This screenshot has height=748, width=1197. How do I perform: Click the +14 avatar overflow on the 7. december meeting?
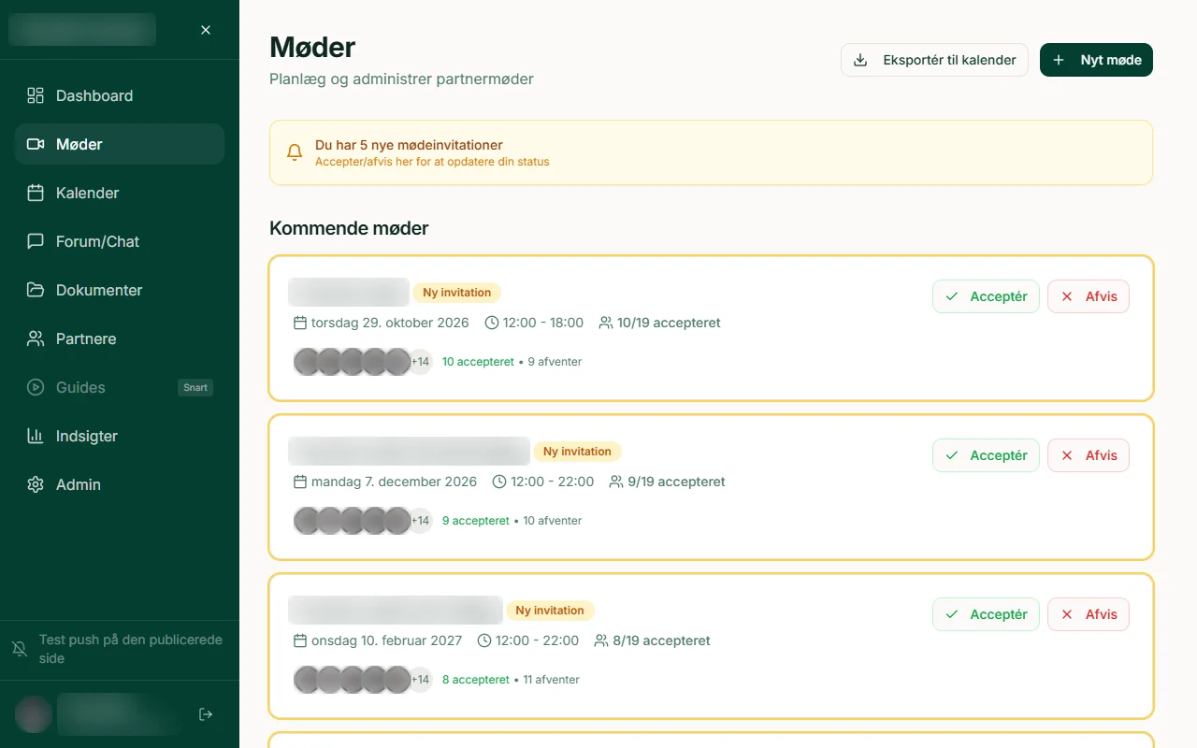421,521
